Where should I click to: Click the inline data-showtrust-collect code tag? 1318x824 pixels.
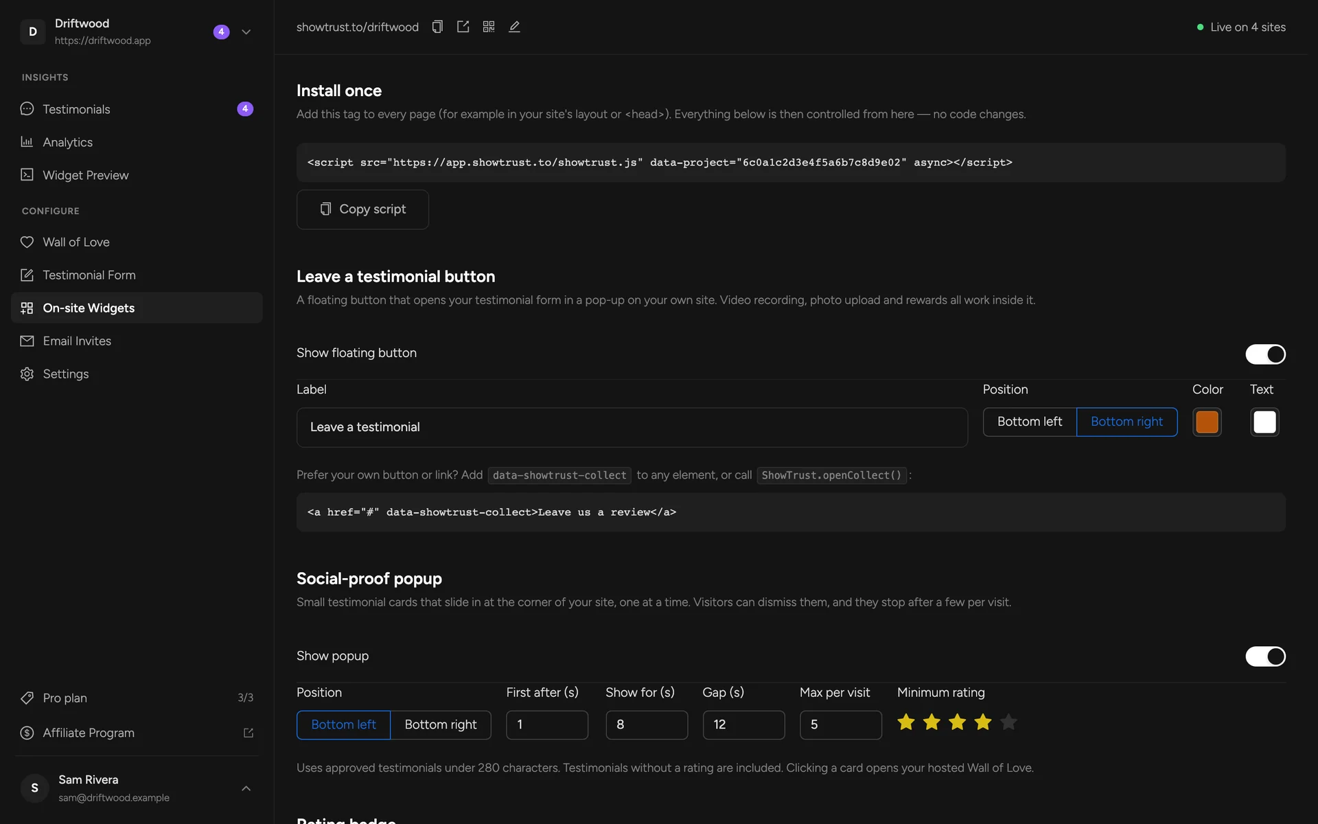559,475
